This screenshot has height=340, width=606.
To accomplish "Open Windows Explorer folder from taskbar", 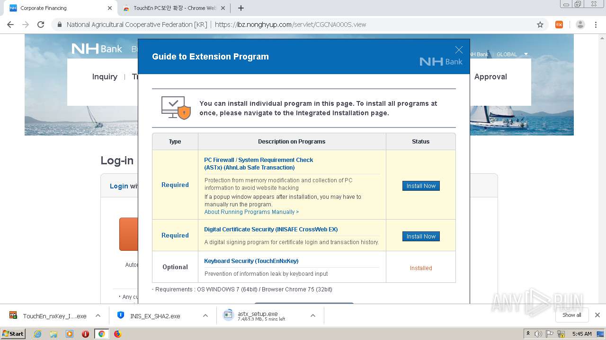I will tap(53, 334).
